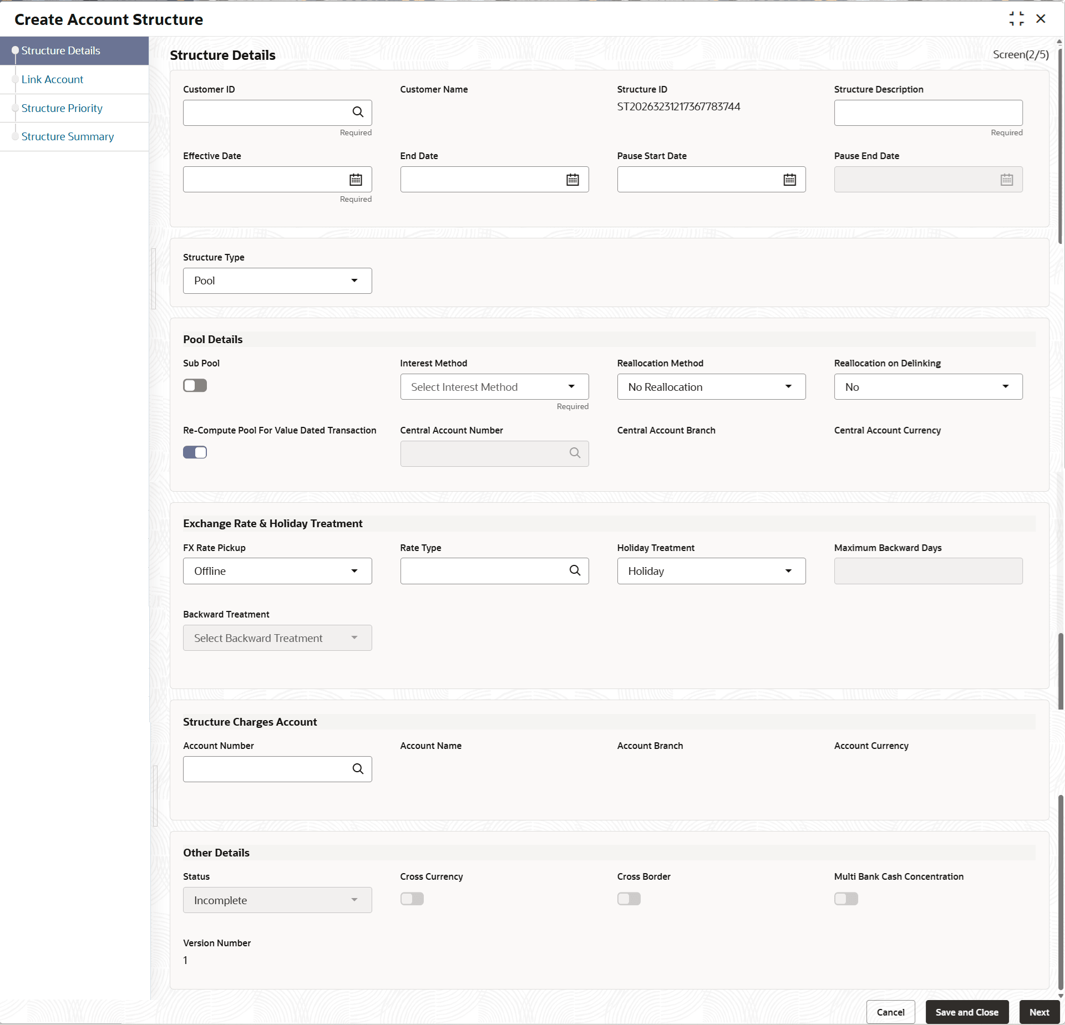The image size is (1065, 1025).
Task: Open the Reallocation Method dropdown
Action: [711, 387]
